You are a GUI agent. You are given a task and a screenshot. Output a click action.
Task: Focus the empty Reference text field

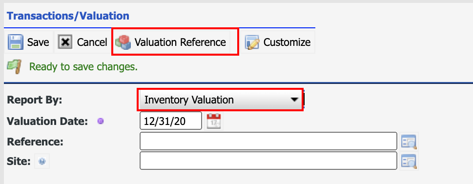click(268, 141)
